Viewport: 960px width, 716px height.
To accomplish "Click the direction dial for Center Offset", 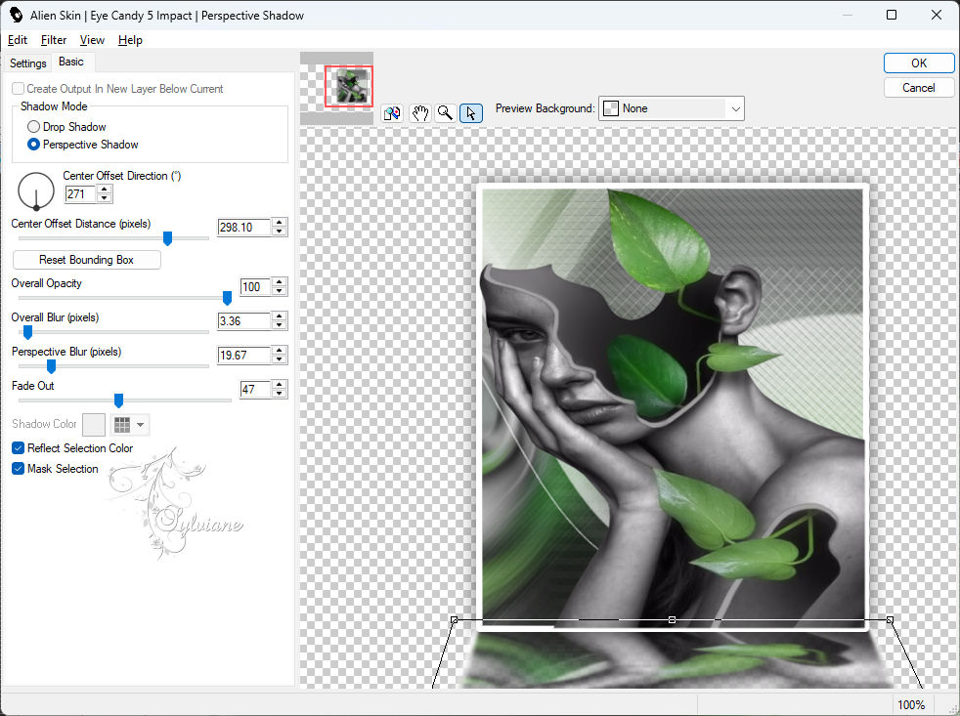I will pos(36,190).
